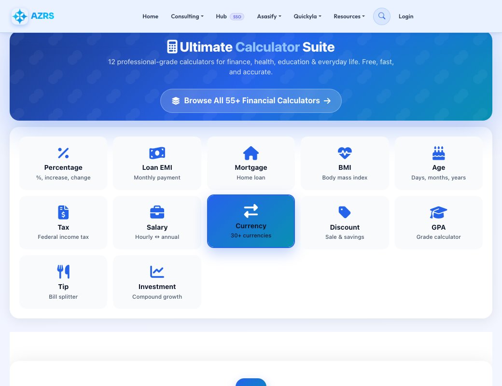Open the Discount calculator label
The width and height of the screenshot is (502, 386).
(x=345, y=227)
